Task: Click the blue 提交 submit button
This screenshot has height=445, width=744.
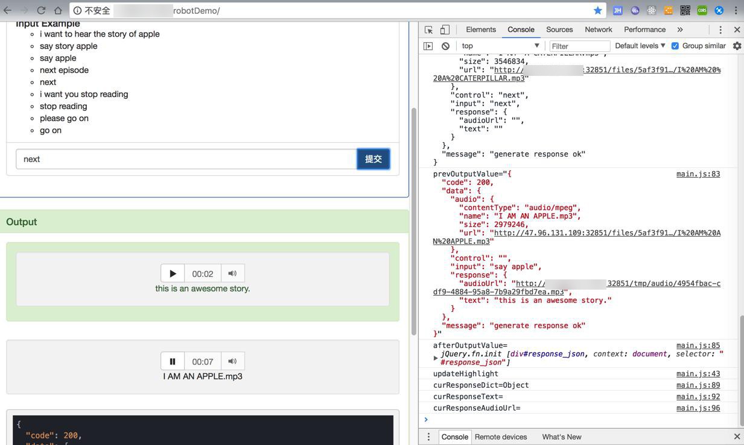Action: (374, 159)
